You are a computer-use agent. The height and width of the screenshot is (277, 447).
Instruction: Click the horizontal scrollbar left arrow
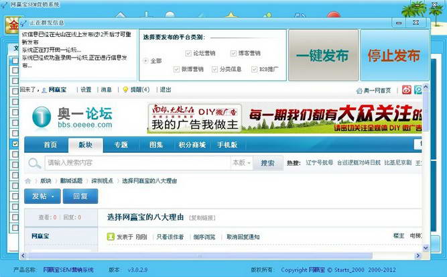23,256
